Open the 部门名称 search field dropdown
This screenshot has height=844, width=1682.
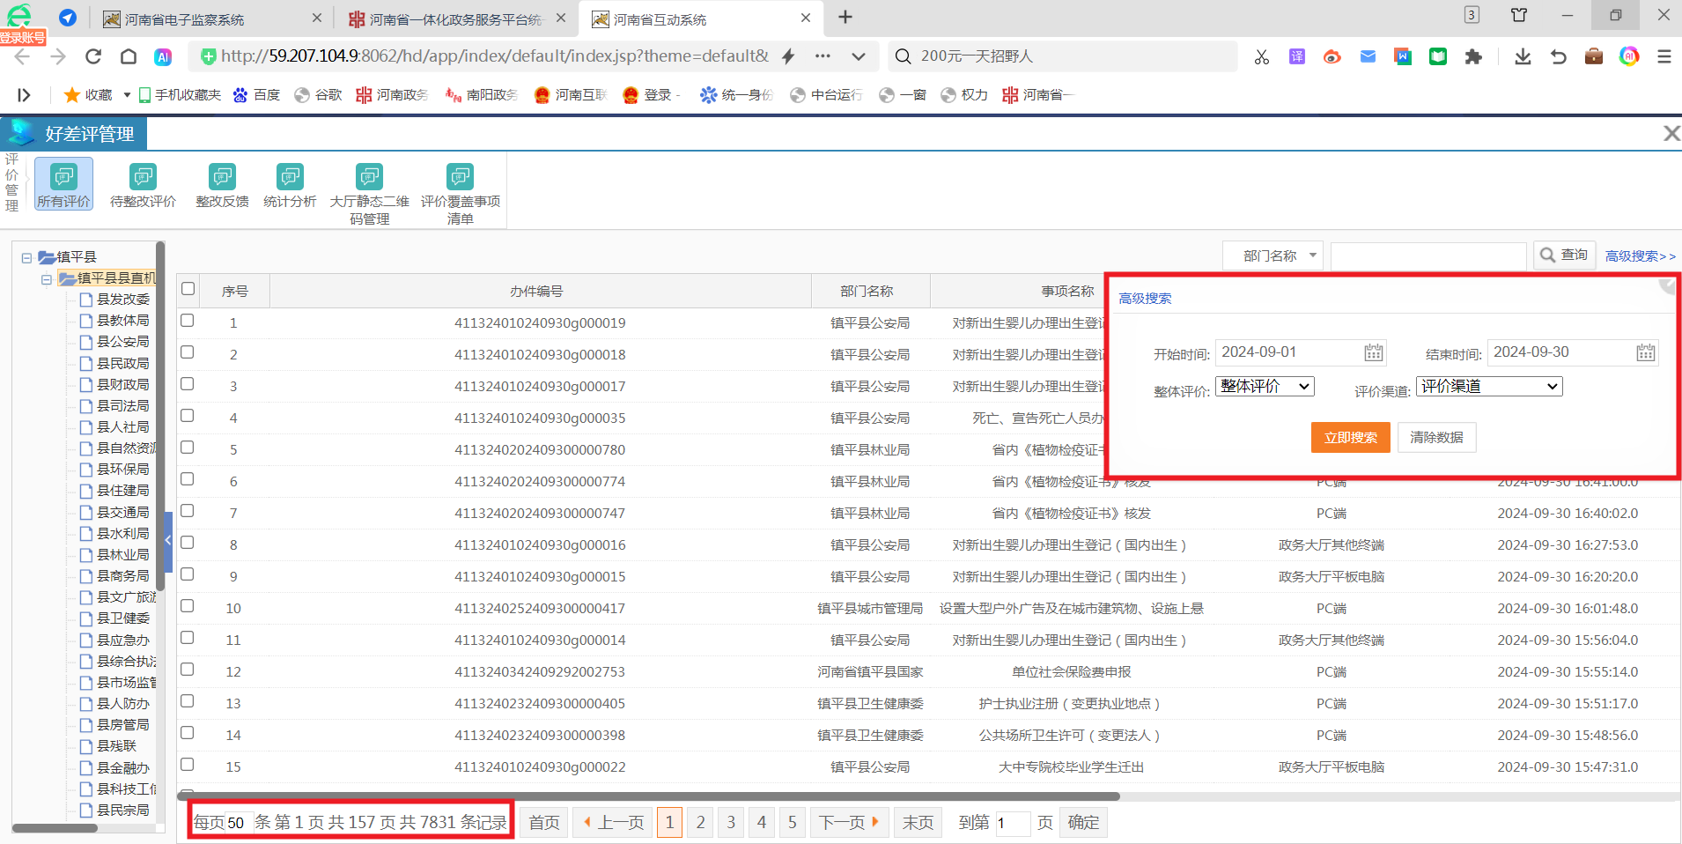click(x=1273, y=255)
